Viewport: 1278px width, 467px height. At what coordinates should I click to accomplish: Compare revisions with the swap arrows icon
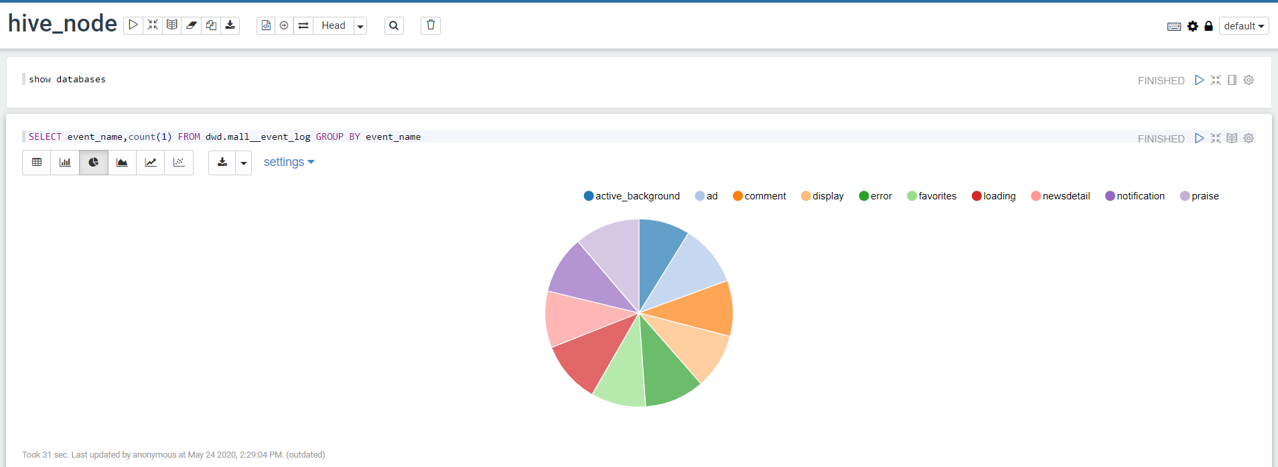coord(303,25)
